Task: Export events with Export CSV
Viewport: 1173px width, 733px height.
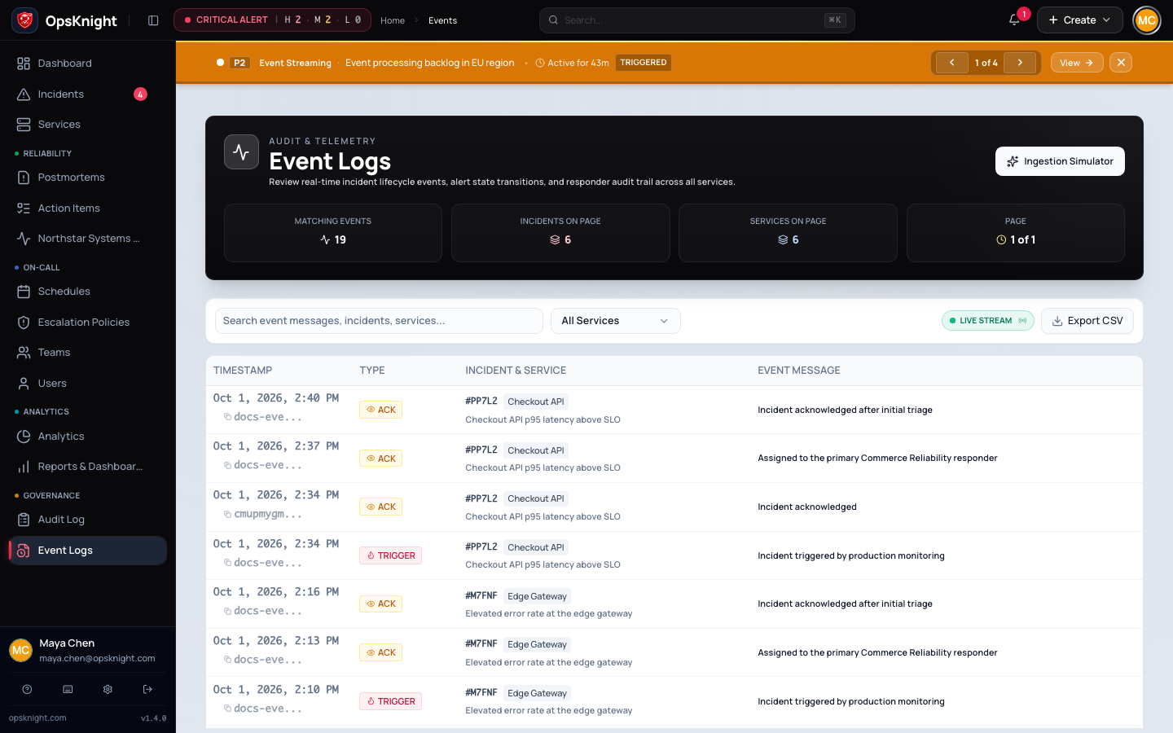Action: point(1087,321)
